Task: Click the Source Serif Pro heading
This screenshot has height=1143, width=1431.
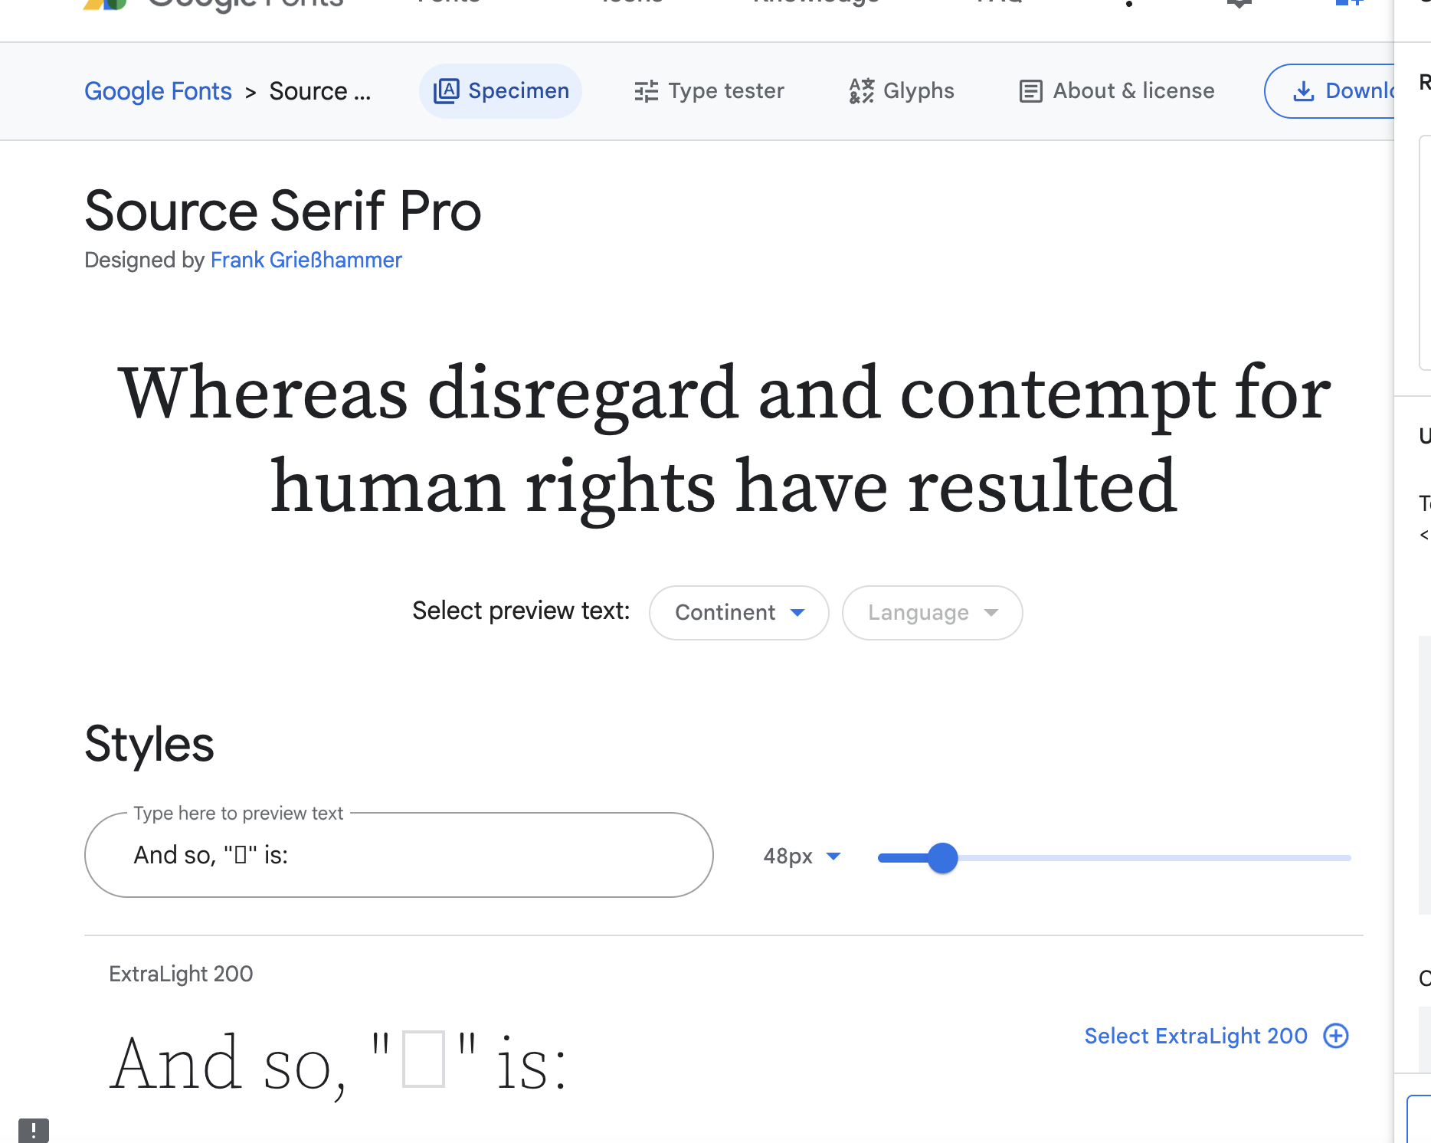Action: tap(283, 211)
